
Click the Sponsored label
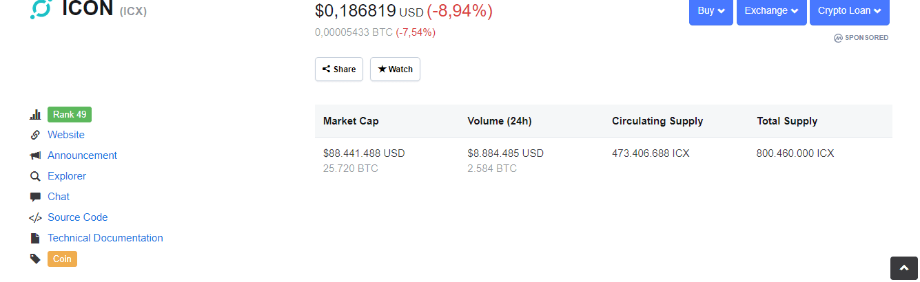coord(861,38)
